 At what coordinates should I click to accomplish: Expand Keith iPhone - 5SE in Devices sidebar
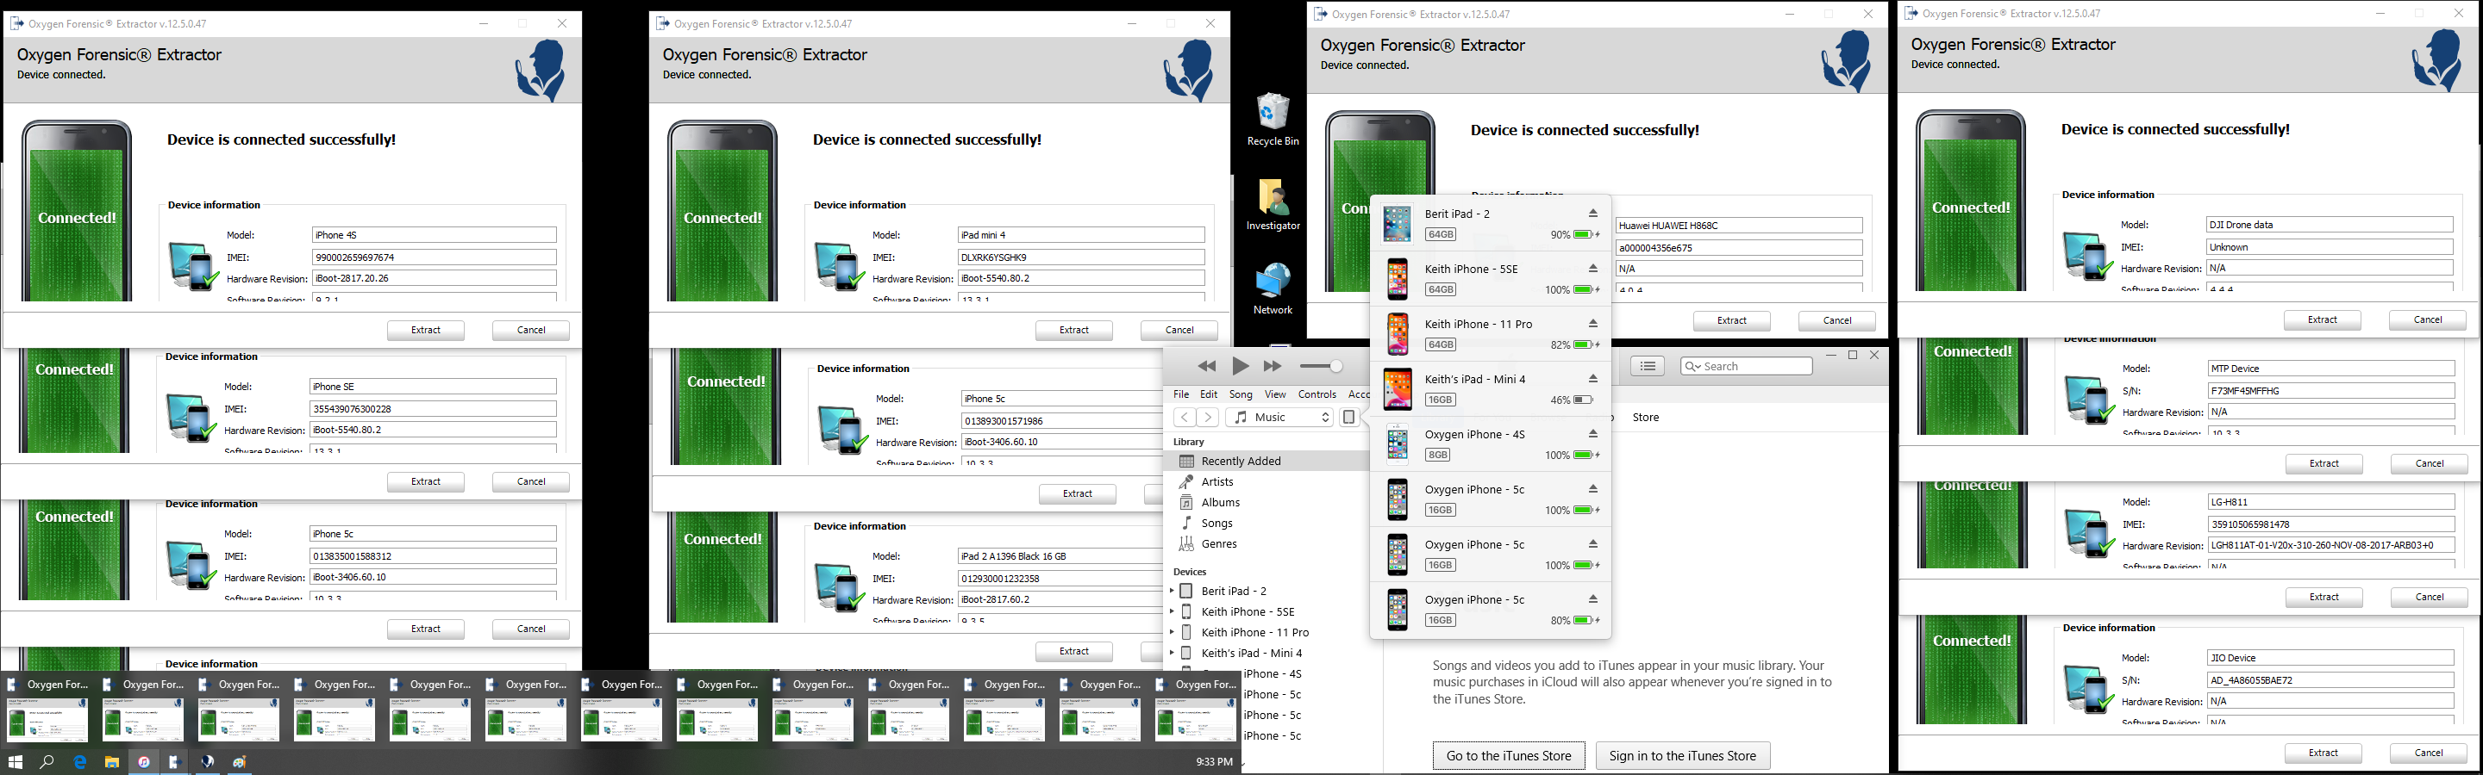(x=1171, y=611)
